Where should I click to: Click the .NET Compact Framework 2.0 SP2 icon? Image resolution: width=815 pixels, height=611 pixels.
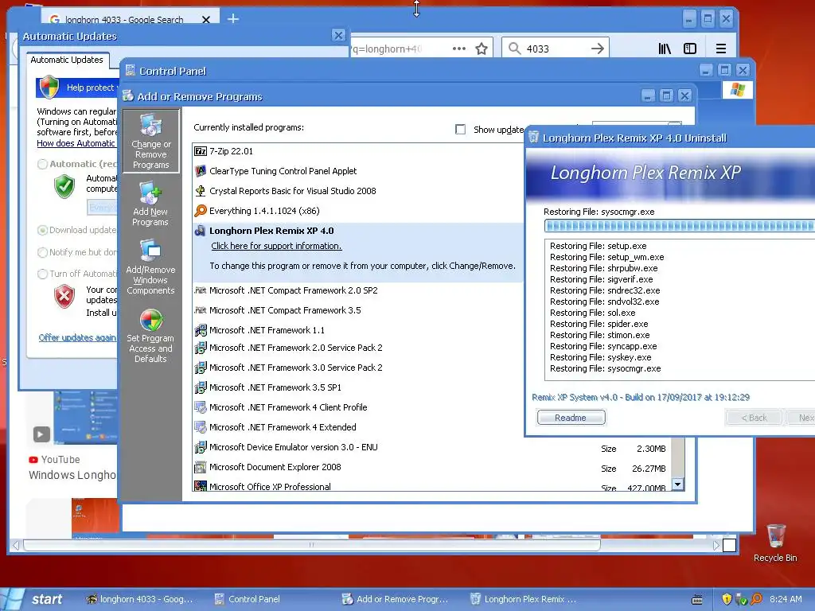point(200,290)
